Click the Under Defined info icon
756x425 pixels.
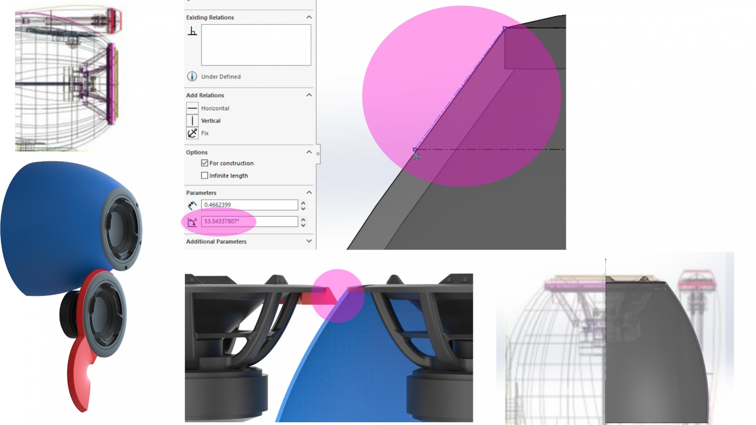pos(192,76)
